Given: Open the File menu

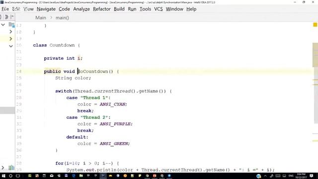Looking at the screenshot, I should (x=5, y=9).
